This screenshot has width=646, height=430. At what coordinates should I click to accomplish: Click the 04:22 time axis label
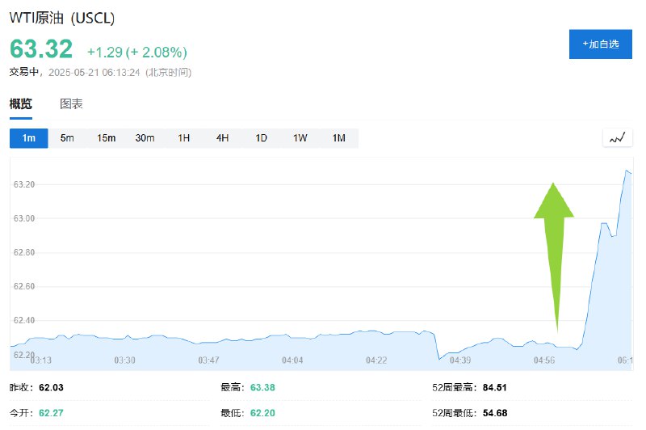(x=376, y=360)
